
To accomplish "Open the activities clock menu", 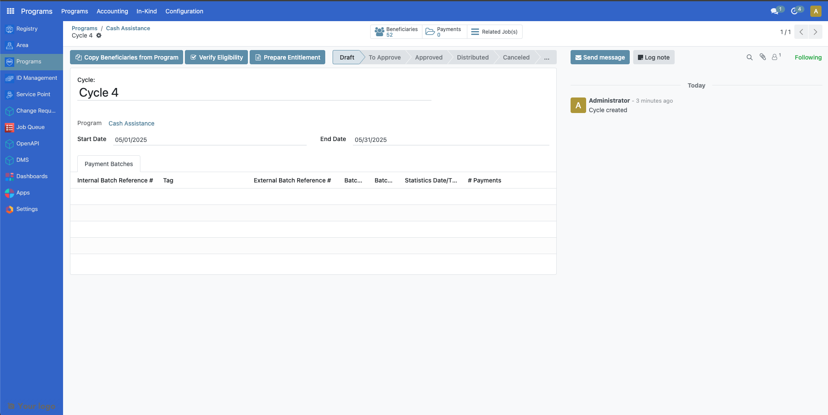I will tap(795, 10).
